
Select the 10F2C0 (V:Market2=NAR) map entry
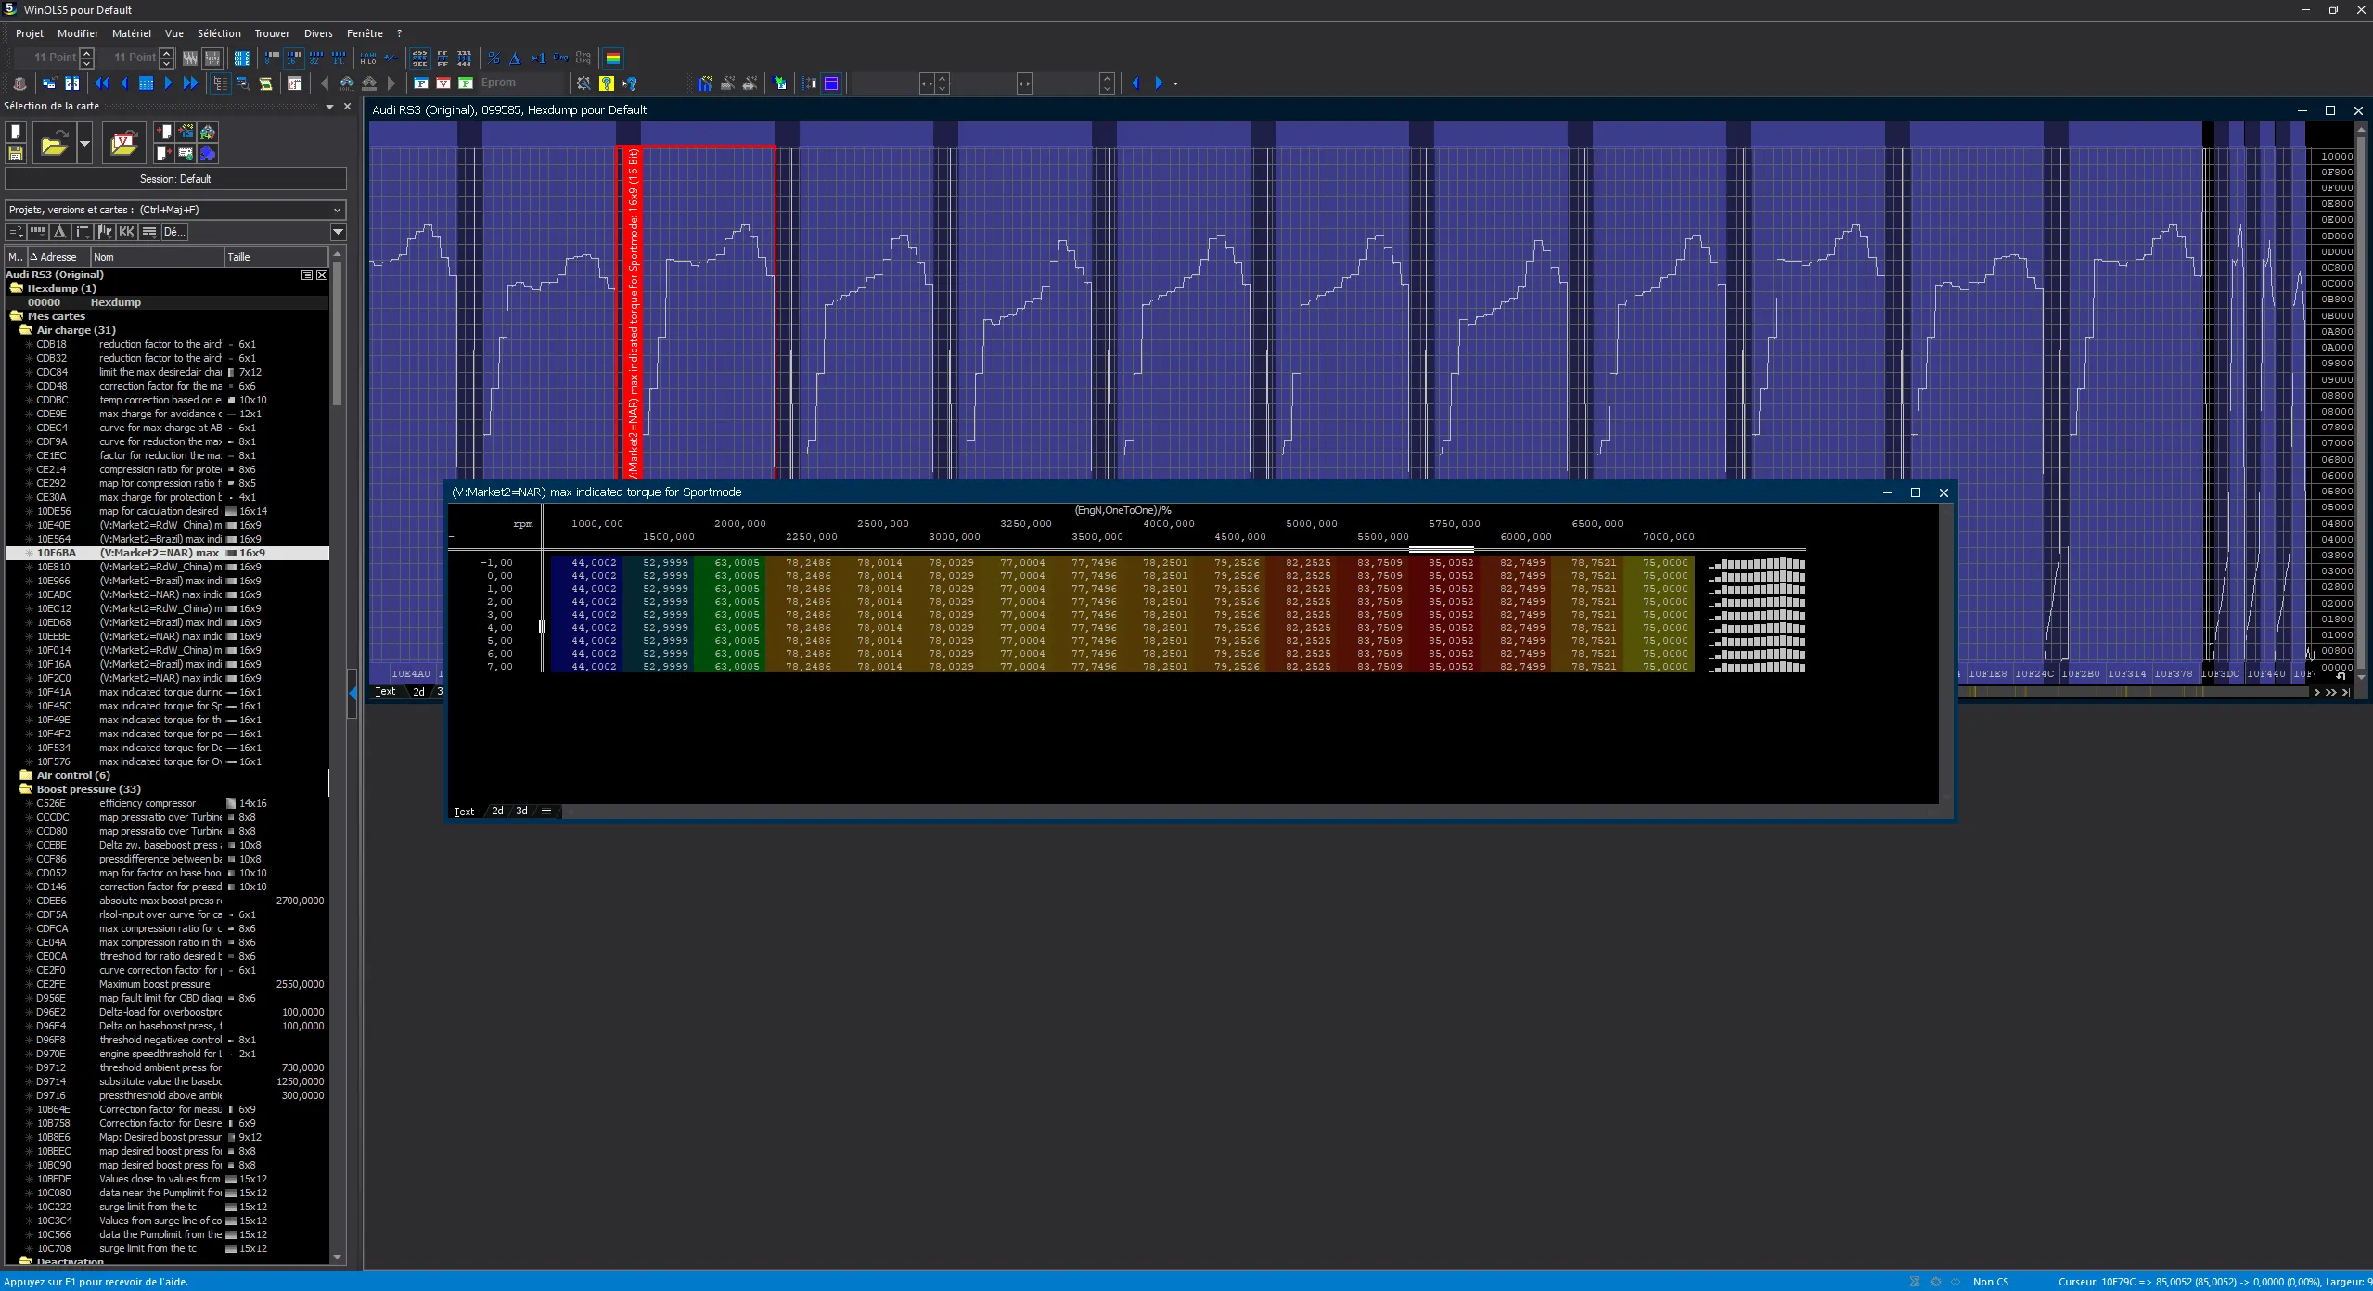point(167,678)
